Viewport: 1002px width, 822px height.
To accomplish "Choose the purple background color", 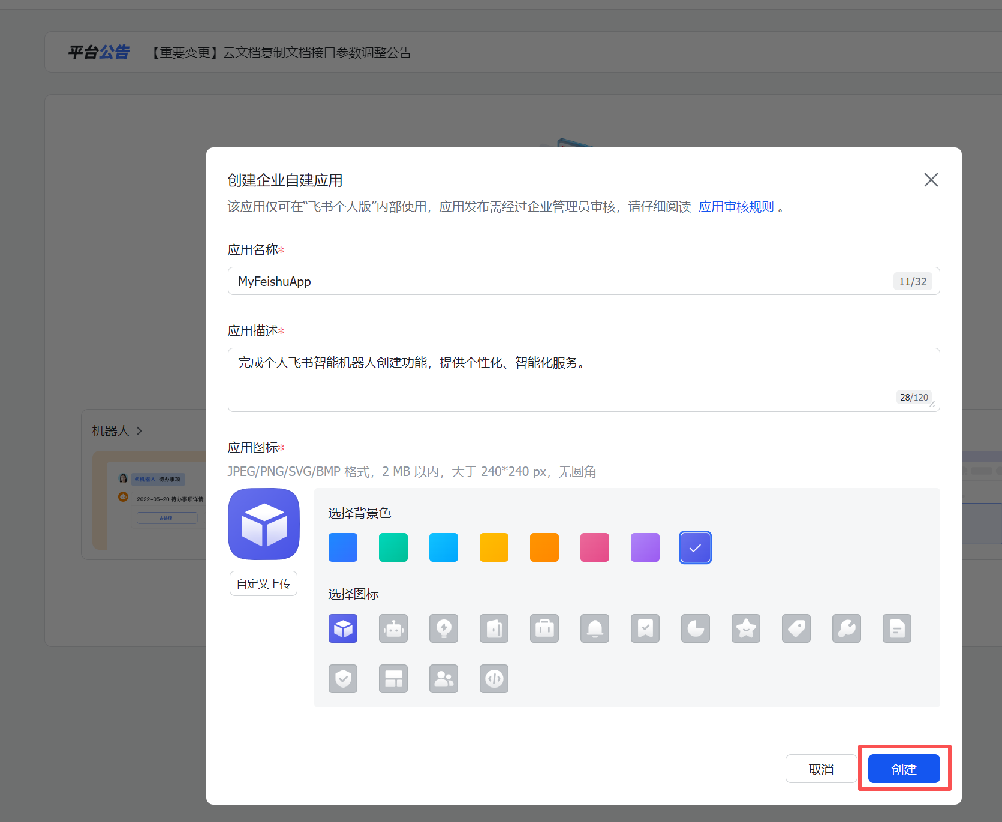I will [645, 547].
